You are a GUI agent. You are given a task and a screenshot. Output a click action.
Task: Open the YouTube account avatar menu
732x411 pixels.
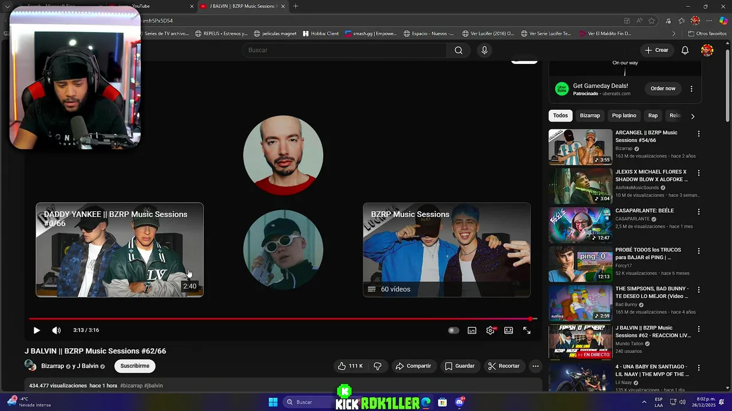coord(707,50)
